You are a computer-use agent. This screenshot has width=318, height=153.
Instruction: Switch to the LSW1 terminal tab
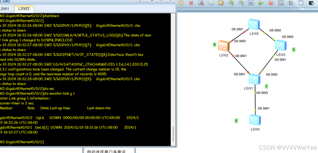4,9
